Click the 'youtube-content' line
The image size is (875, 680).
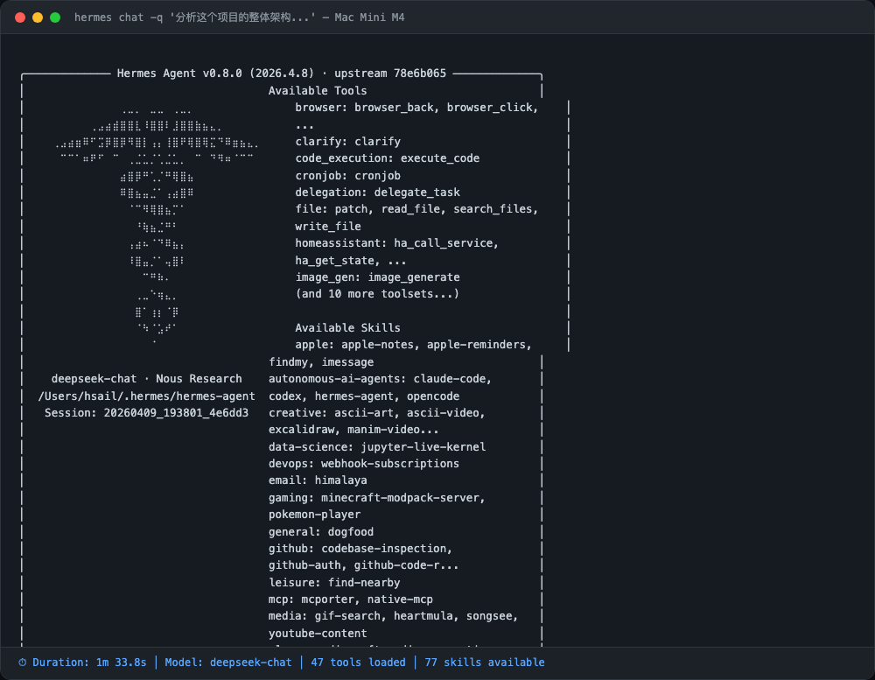click(318, 633)
